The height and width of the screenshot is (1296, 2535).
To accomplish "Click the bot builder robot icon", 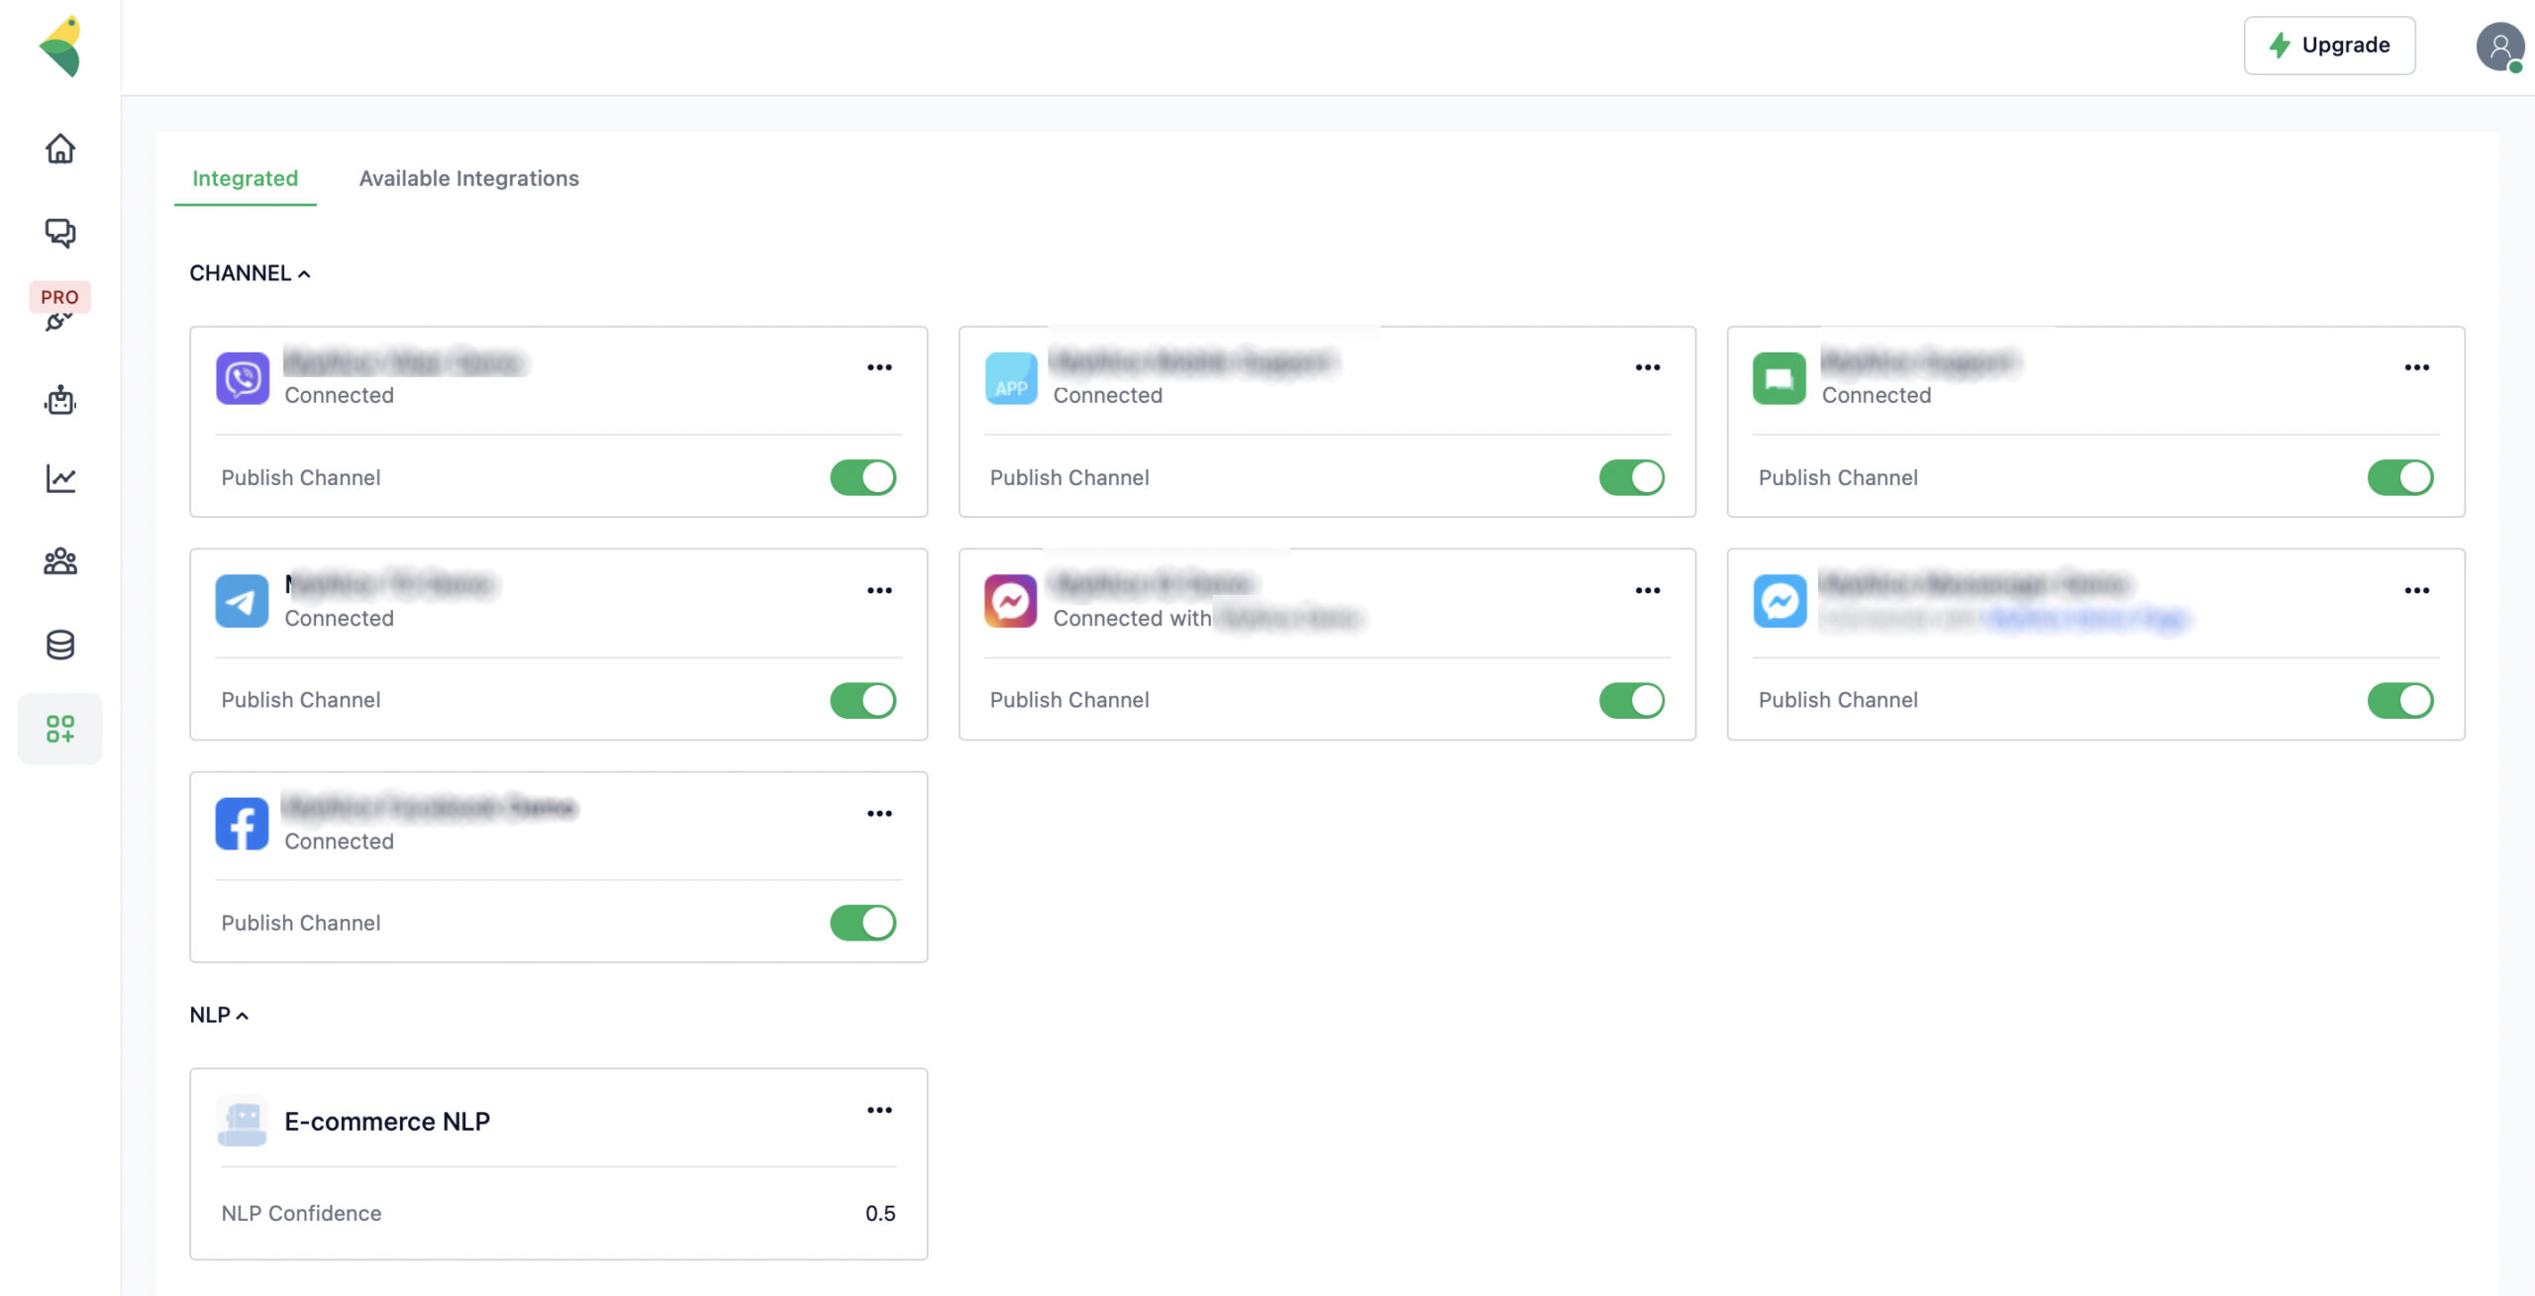I will click(x=60, y=400).
